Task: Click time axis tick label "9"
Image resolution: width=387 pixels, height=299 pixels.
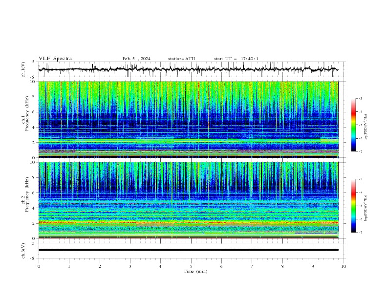Action: point(313,266)
